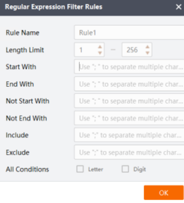
Task: Click the Not End With input field
Action: pos(129,118)
